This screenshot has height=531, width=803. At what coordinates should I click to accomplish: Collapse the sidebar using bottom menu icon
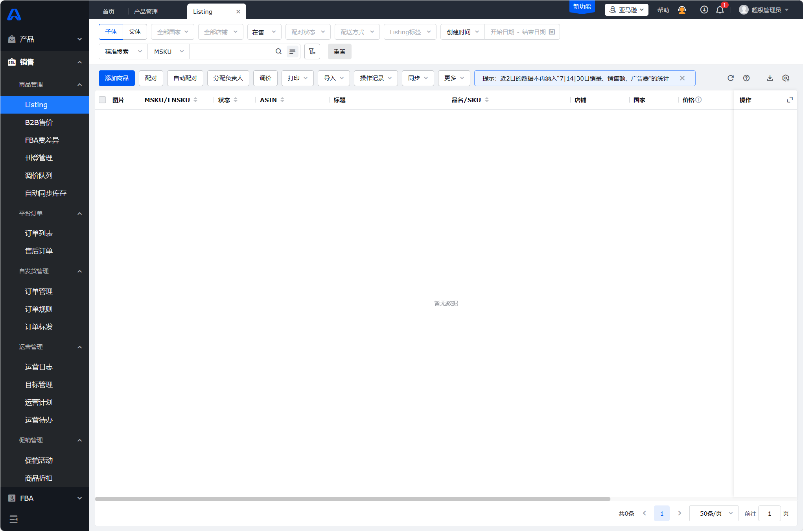click(13, 519)
